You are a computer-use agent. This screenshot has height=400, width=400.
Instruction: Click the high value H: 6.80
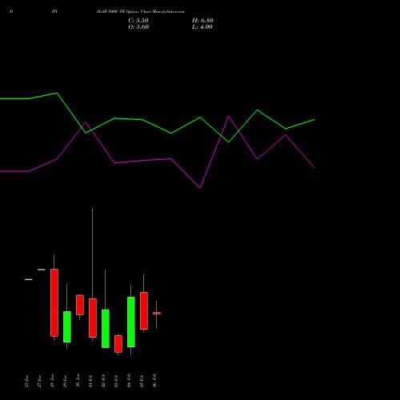pyautogui.click(x=202, y=21)
